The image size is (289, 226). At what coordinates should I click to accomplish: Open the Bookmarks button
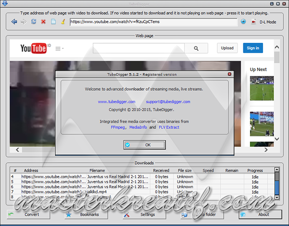[86, 214]
